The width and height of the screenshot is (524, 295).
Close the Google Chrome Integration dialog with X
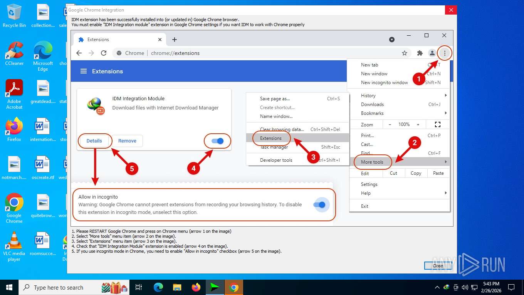point(451,10)
